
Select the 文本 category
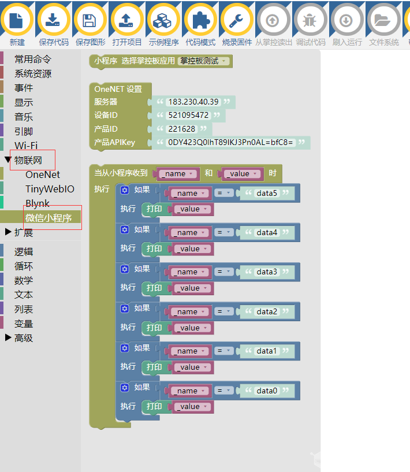tap(24, 295)
